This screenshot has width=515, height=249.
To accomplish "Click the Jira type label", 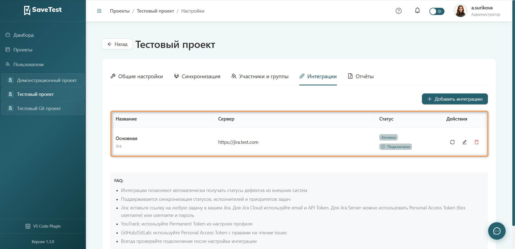I will click(119, 146).
